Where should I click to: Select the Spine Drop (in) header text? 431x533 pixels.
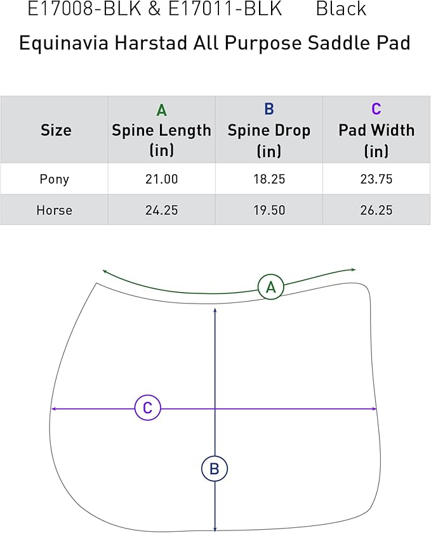pyautogui.click(x=269, y=140)
